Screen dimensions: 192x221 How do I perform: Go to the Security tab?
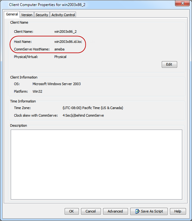(x=42, y=15)
